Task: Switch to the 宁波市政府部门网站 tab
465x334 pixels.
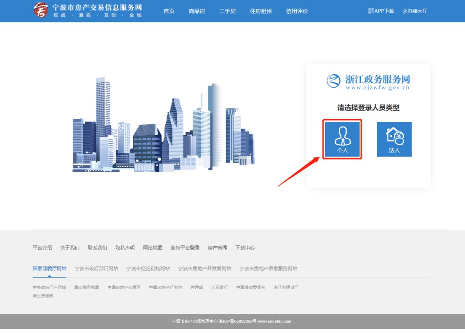Action: click(96, 269)
